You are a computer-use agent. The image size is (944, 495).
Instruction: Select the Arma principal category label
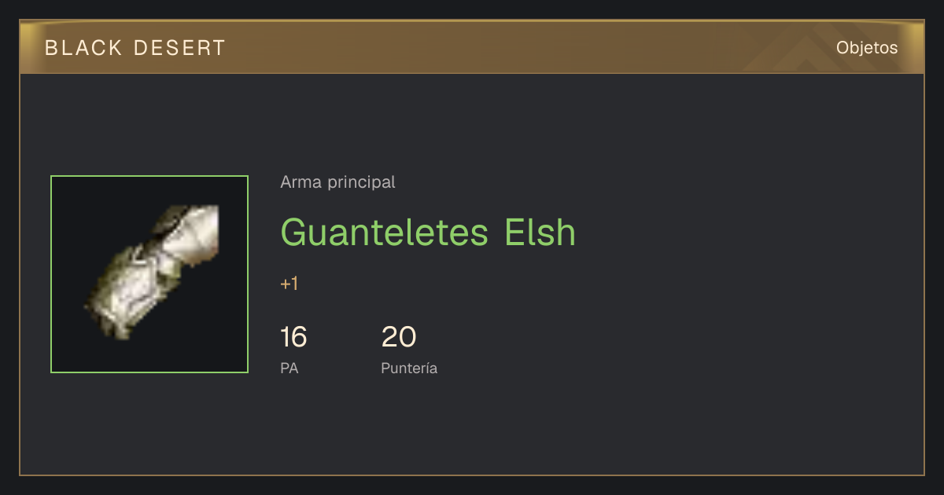(x=337, y=182)
